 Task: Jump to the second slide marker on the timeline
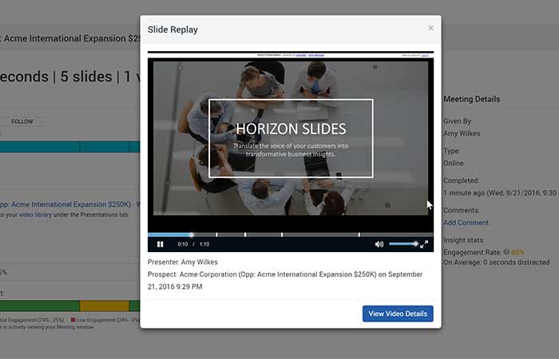pos(245,235)
